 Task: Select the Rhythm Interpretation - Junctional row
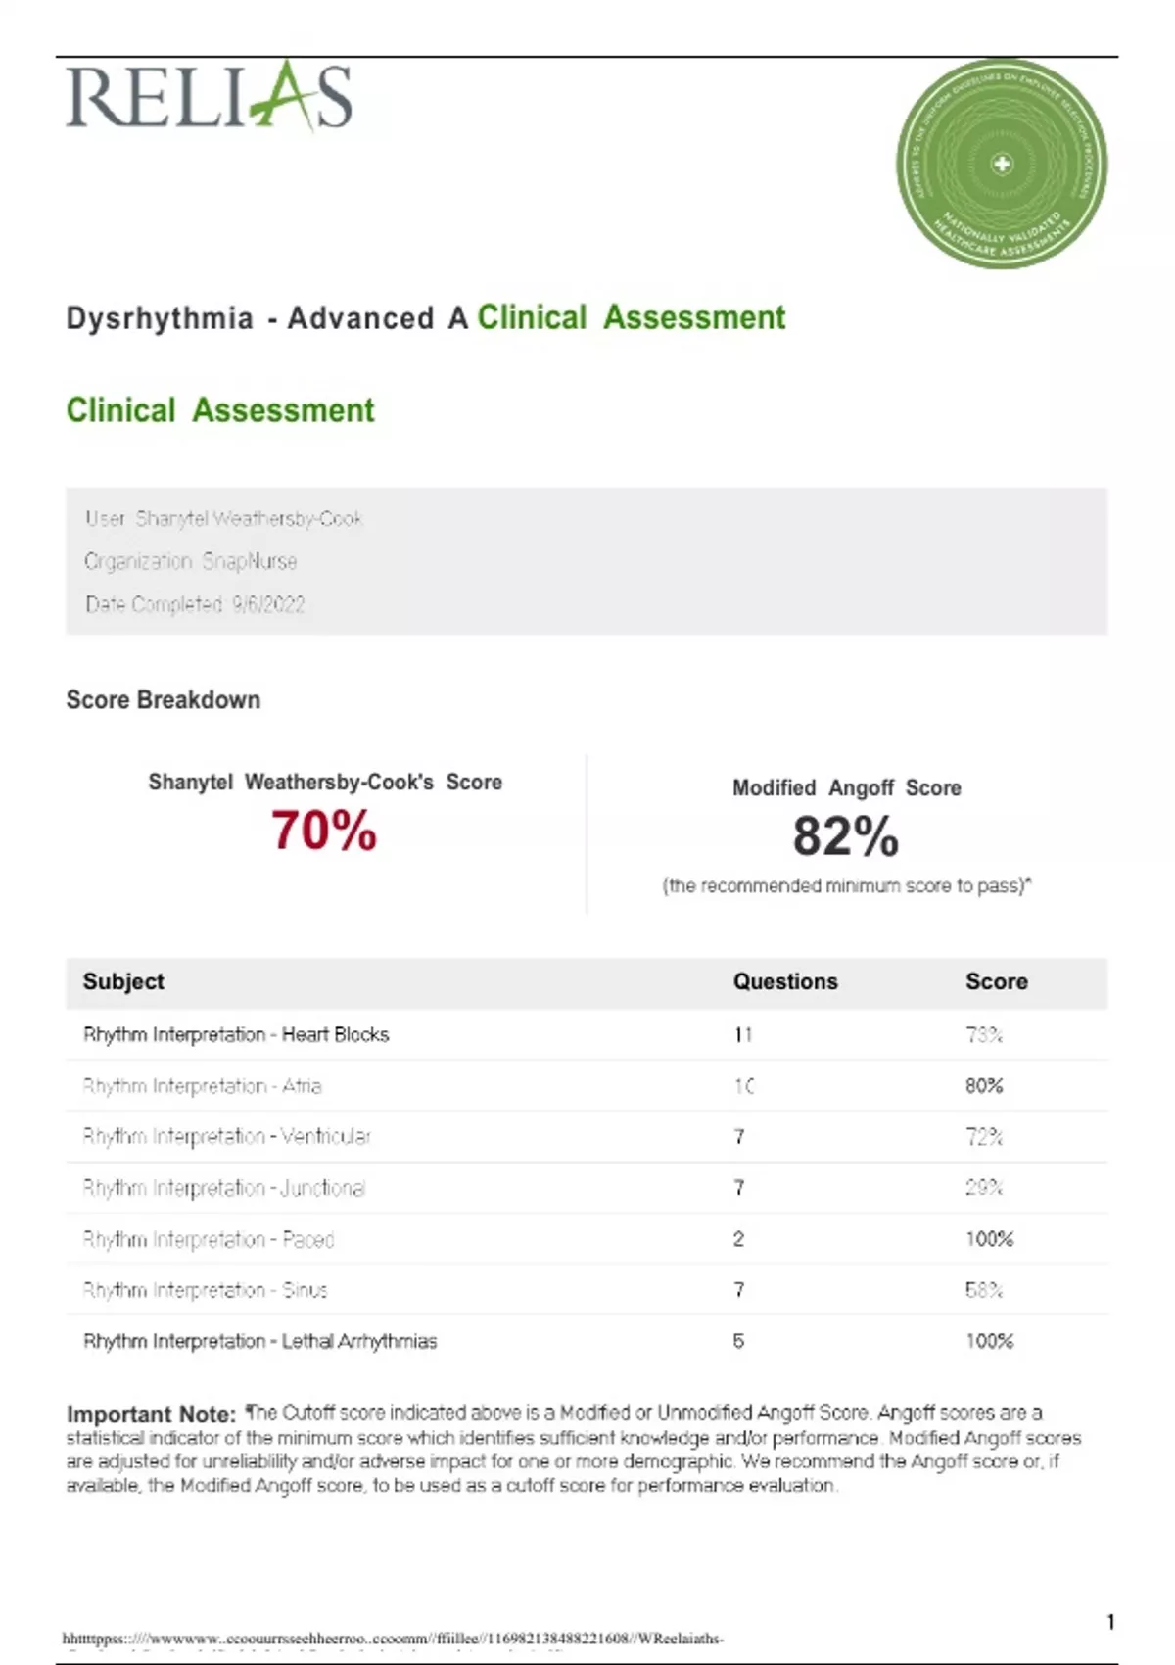point(223,1188)
